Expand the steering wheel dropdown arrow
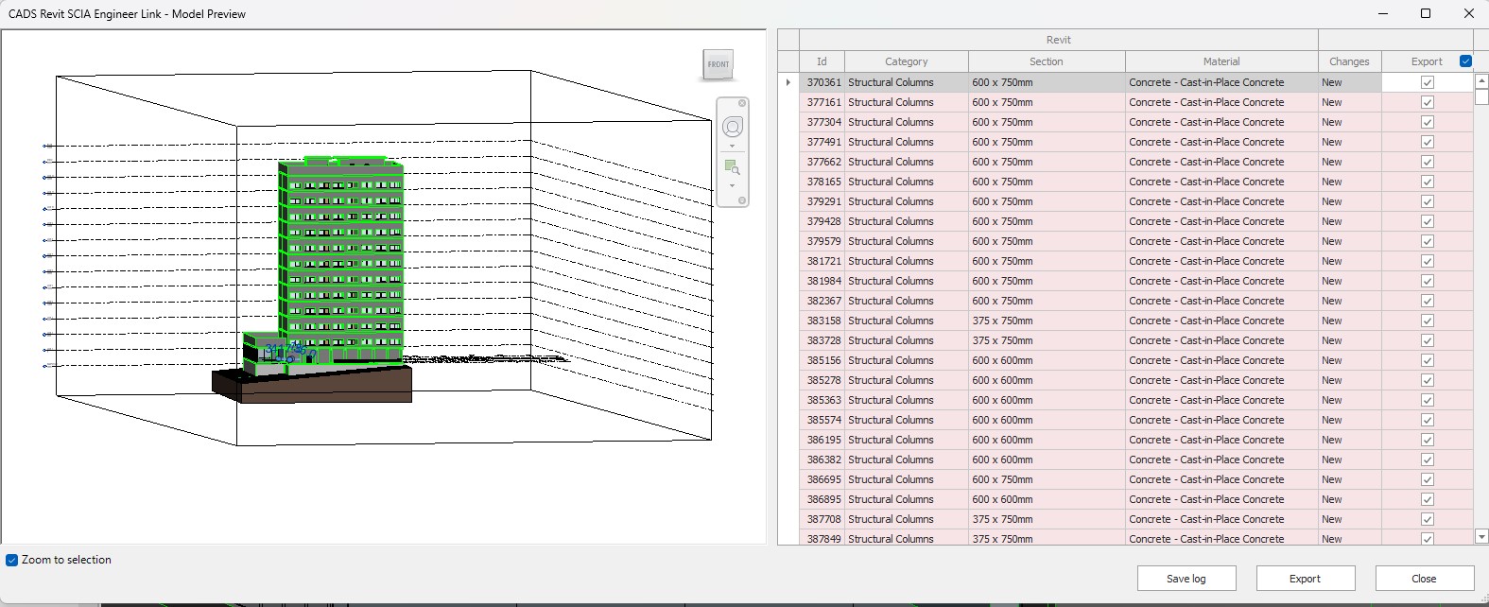 point(733,147)
